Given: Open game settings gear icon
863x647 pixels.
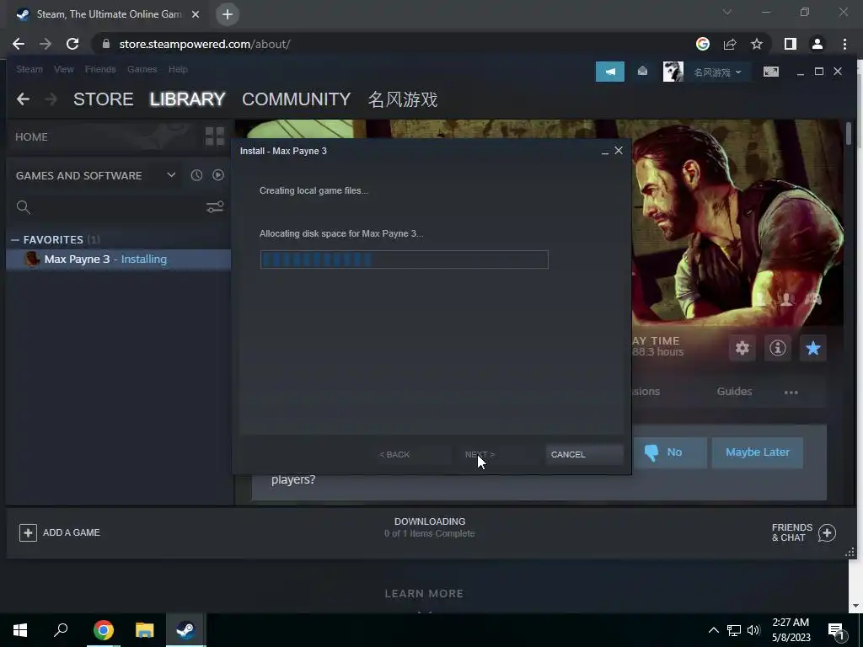Looking at the screenshot, I should (742, 348).
